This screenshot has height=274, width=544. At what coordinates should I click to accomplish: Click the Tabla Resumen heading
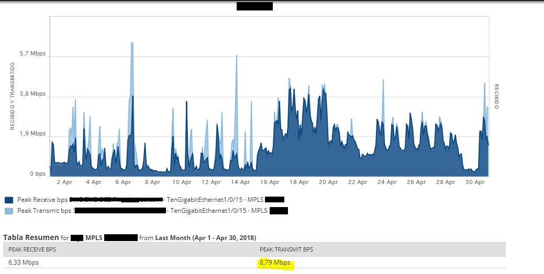click(31, 237)
